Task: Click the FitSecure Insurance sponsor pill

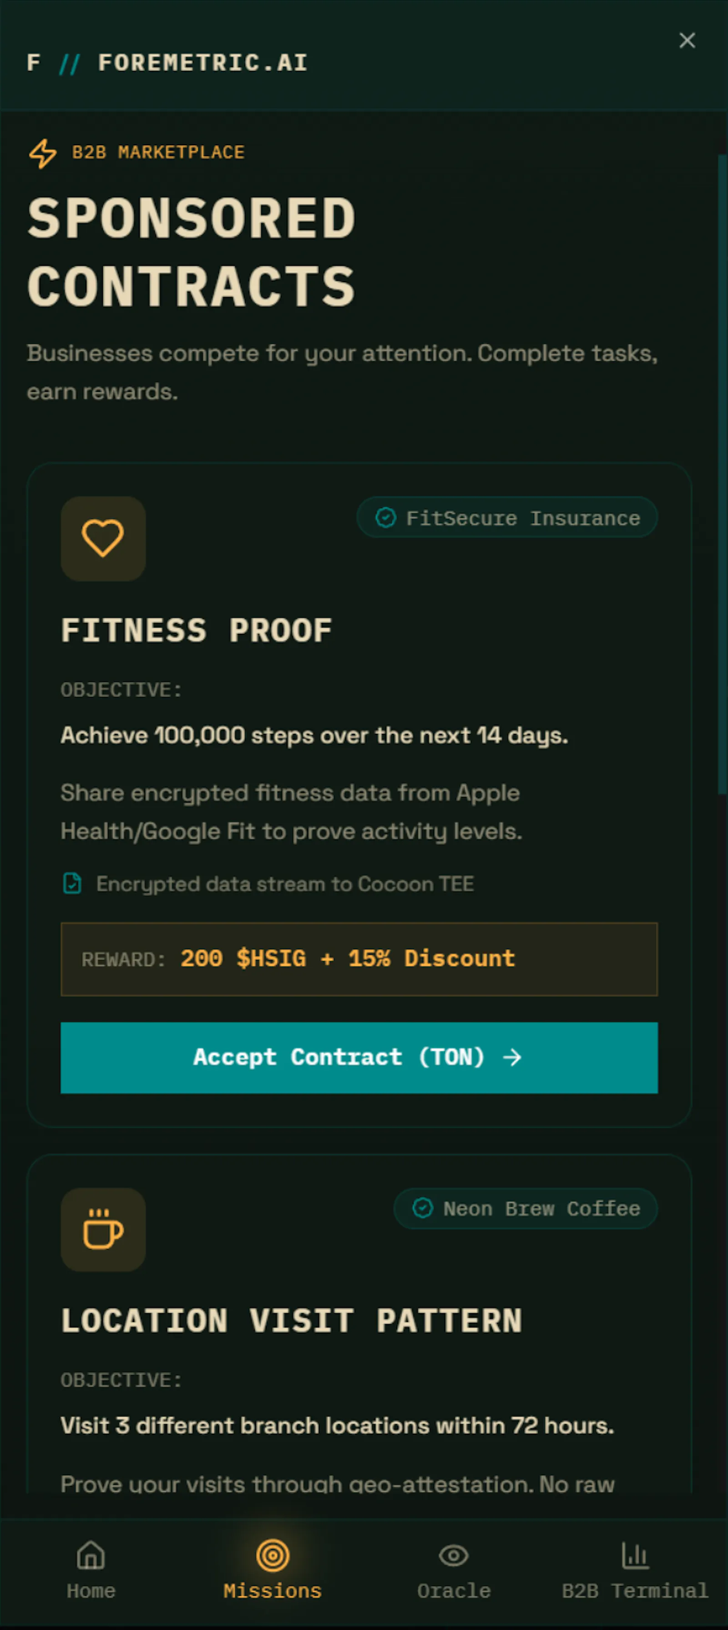Action: tap(507, 517)
